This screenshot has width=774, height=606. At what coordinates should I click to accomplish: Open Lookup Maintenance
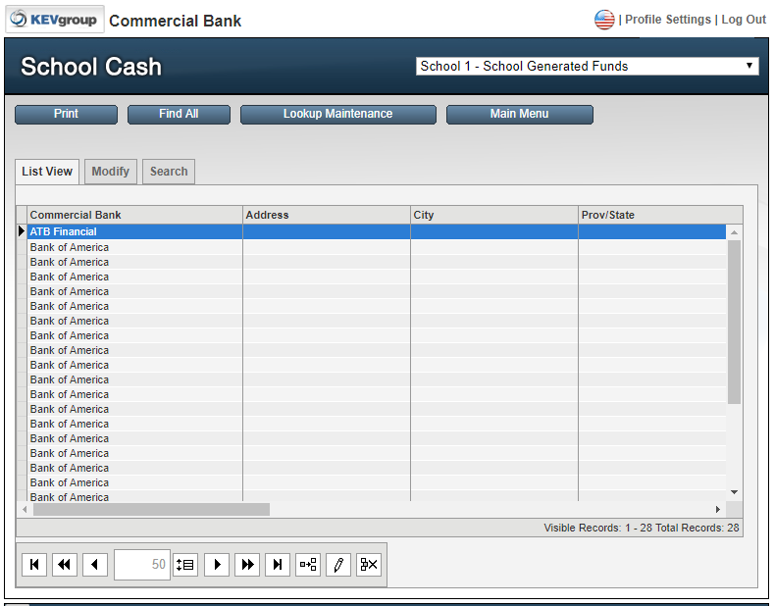click(338, 114)
